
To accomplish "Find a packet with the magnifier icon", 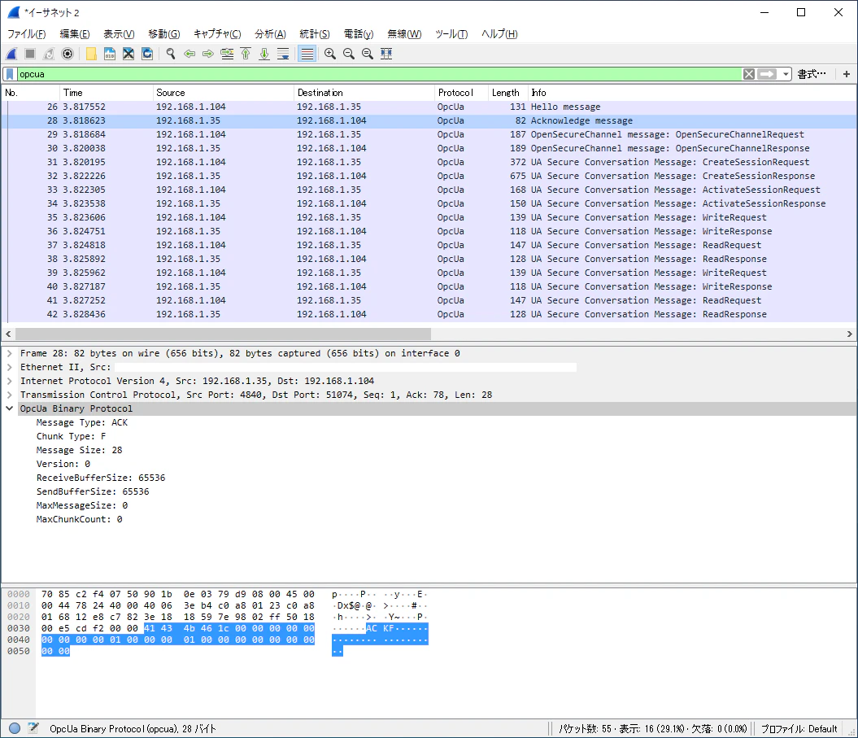I will [171, 54].
